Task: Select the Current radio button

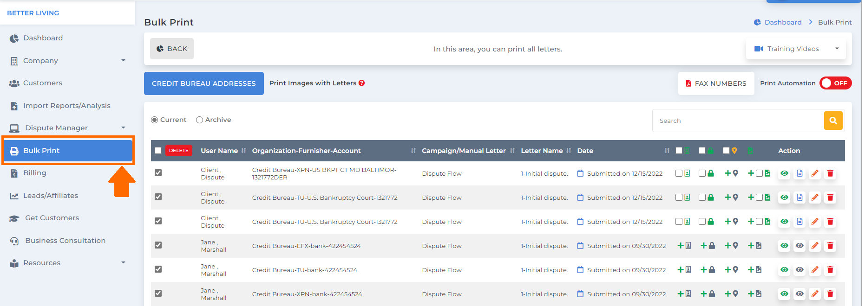Action: [154, 120]
